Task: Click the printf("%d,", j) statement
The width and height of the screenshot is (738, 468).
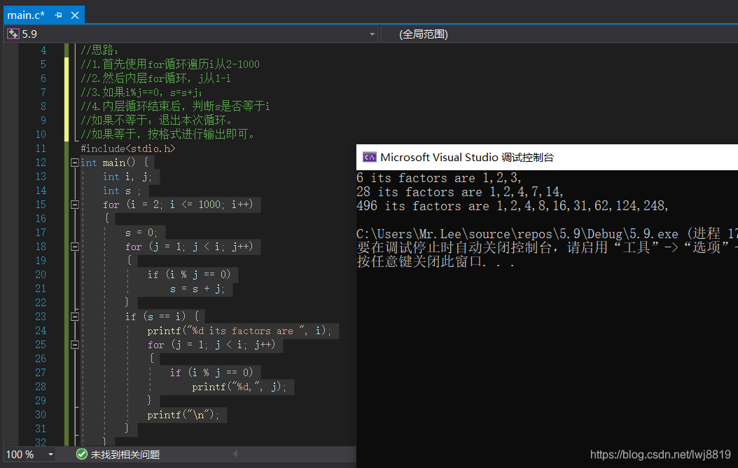Action: pyautogui.click(x=239, y=387)
